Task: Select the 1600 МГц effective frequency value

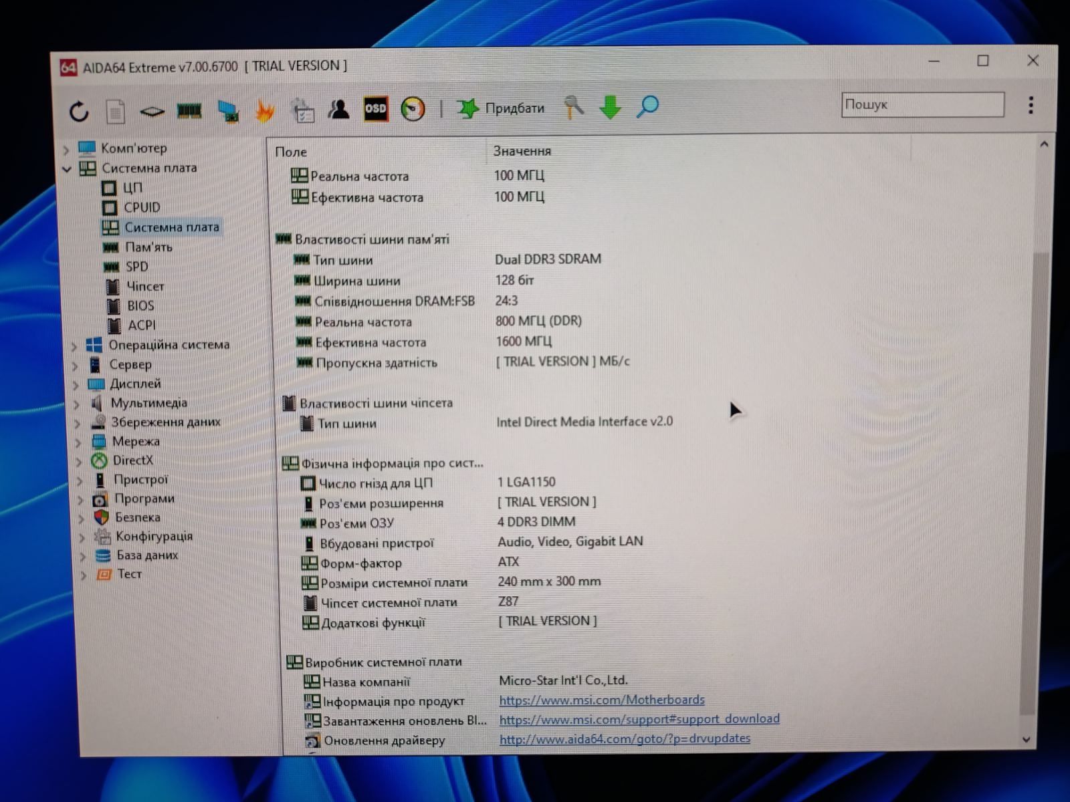Action: click(524, 342)
